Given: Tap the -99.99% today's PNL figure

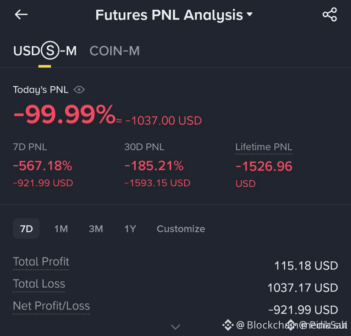Looking at the screenshot, I should coord(64,115).
